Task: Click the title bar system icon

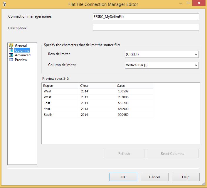Action: pos(4,4)
